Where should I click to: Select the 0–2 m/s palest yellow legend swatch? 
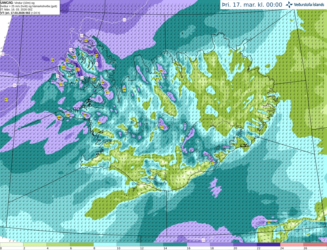click(x=12, y=244)
